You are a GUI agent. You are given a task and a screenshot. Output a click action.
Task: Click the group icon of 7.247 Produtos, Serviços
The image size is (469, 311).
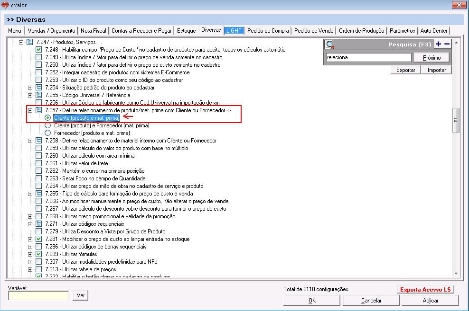(x=30, y=42)
